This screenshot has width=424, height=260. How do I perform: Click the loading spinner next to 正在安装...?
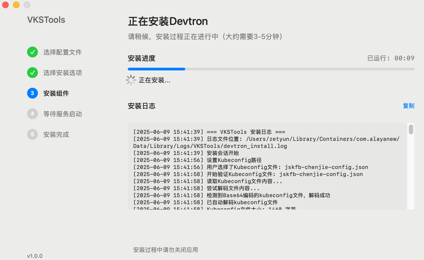coord(131,80)
